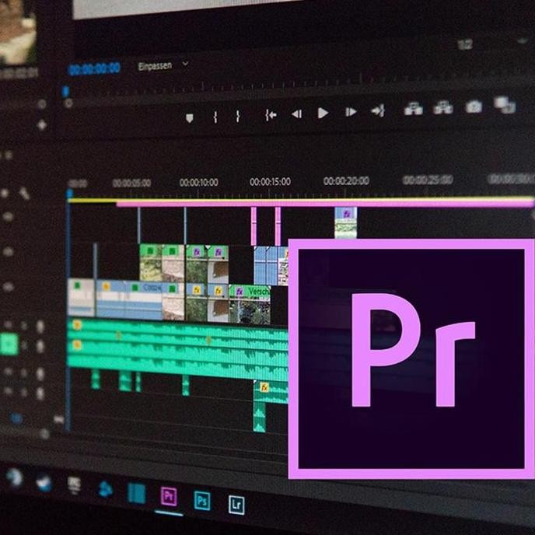
Task: Toggle the green highlighted audio track target
Action: coord(9,345)
